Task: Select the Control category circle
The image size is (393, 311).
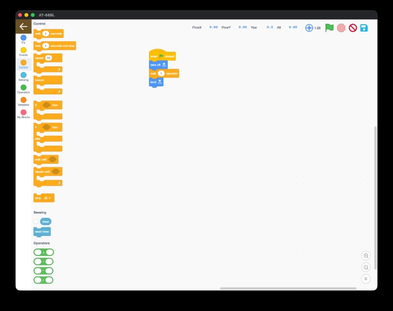Action: click(23, 63)
